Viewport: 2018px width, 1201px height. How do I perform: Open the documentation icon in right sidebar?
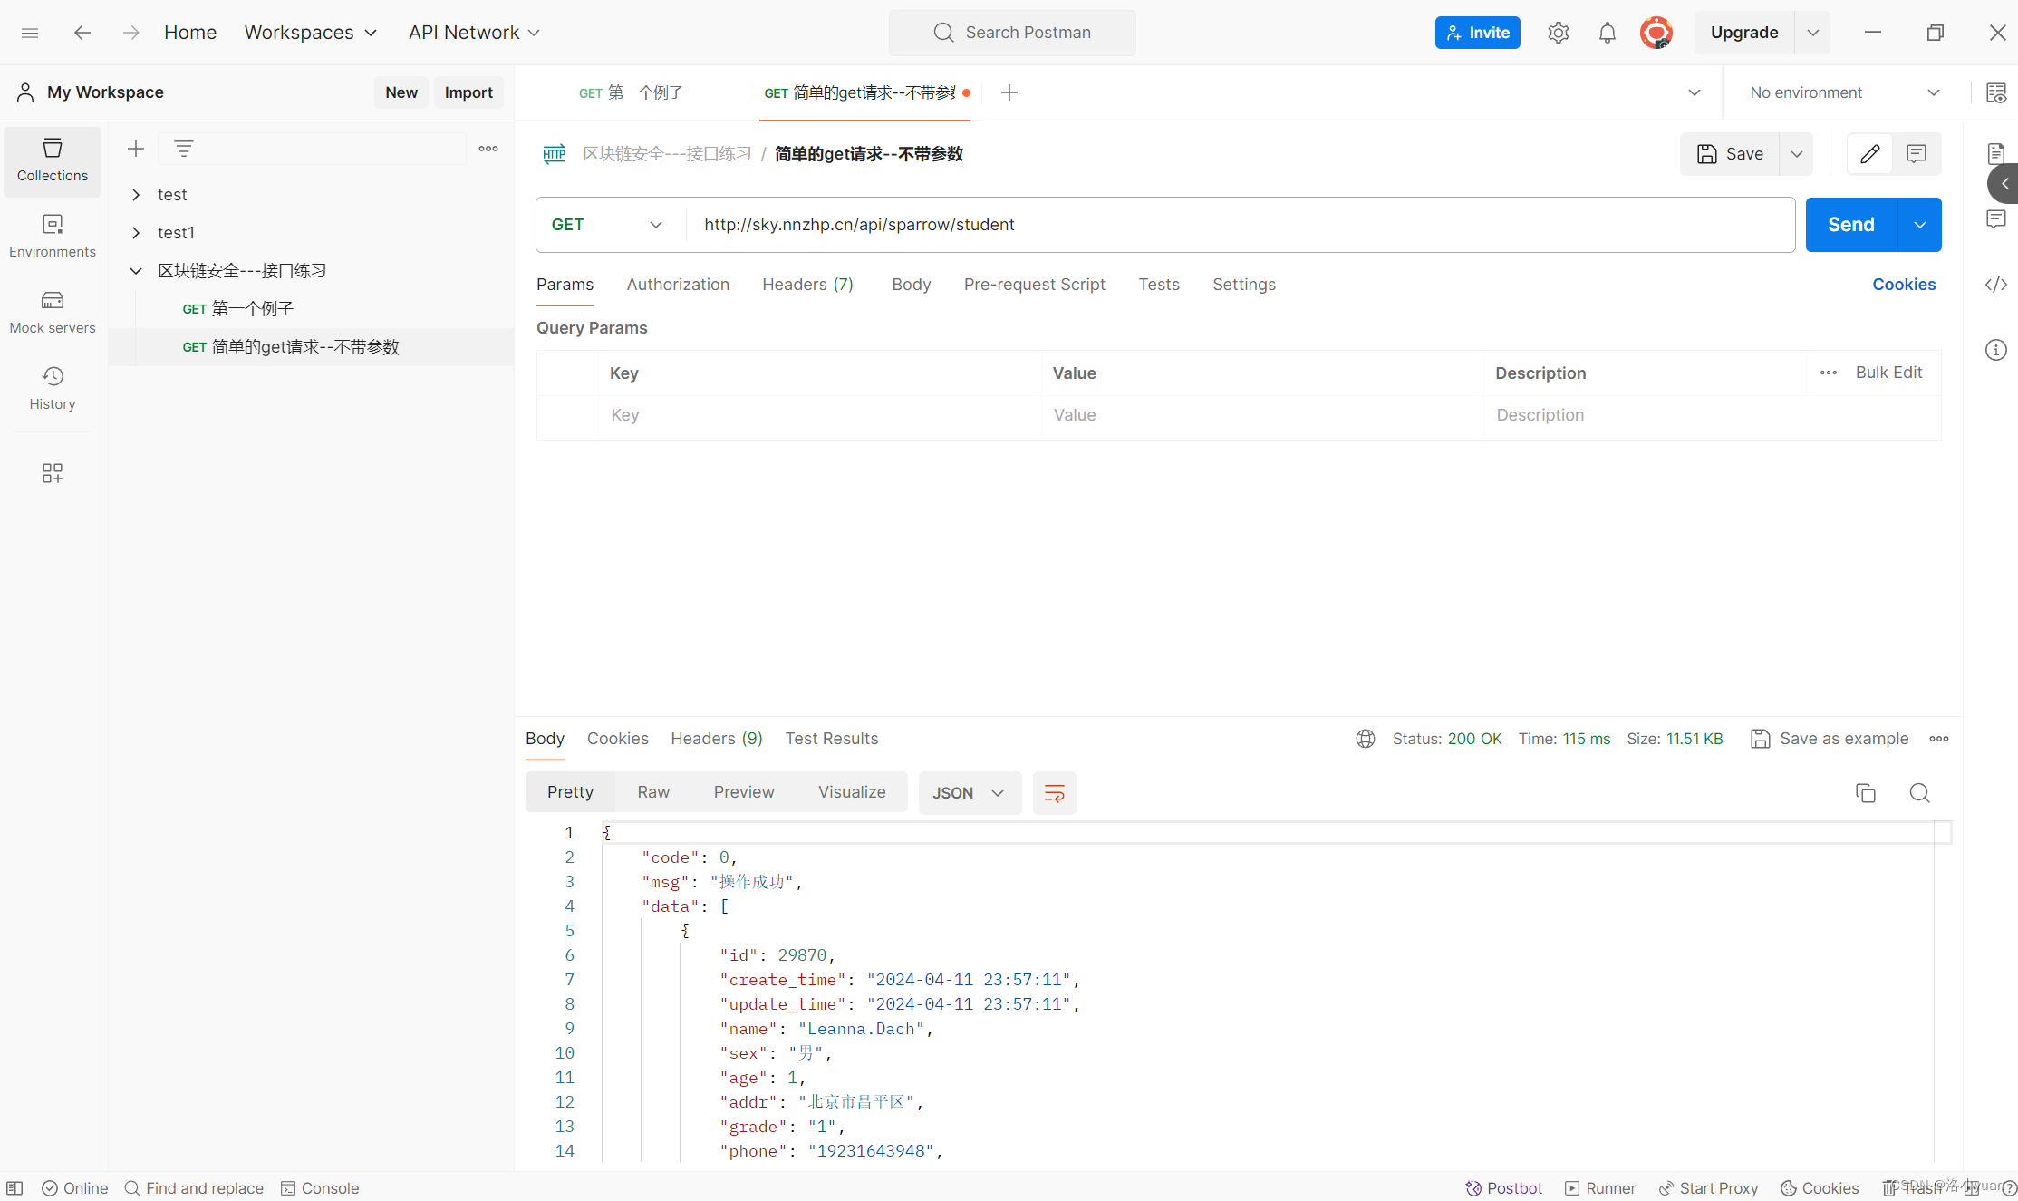point(1996,154)
